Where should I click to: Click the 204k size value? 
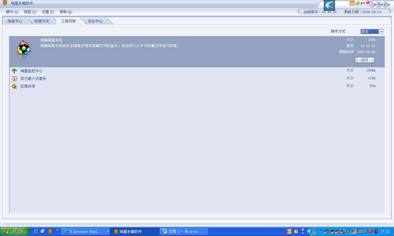click(x=372, y=40)
